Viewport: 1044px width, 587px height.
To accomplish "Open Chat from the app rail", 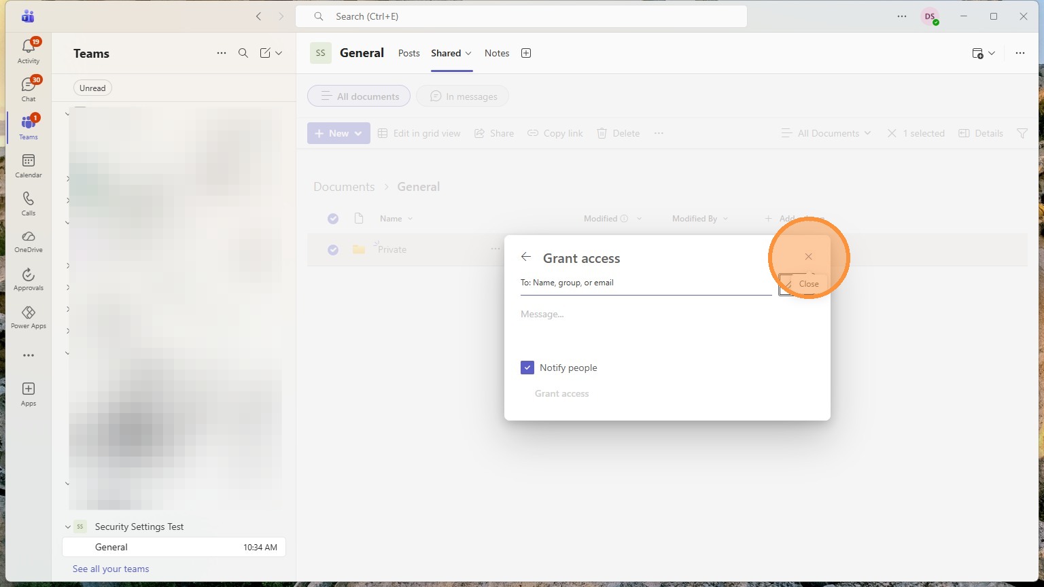I will point(29,90).
